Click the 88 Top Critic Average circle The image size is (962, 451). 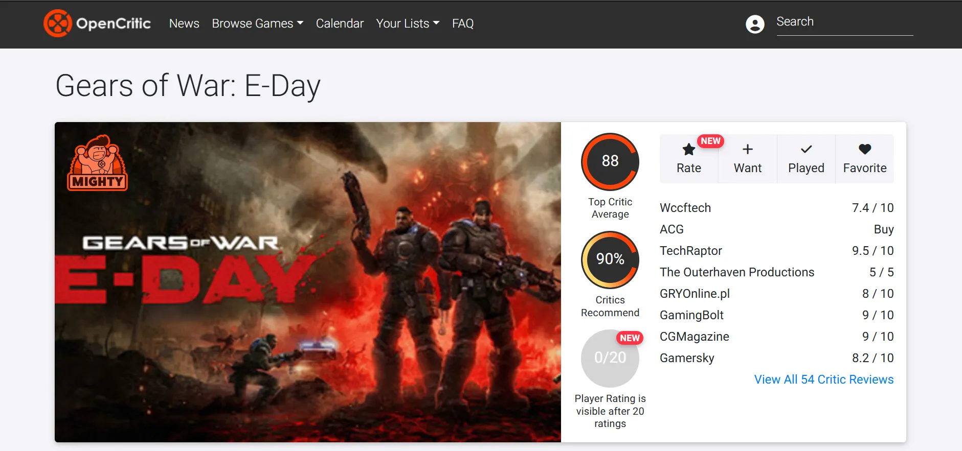610,161
